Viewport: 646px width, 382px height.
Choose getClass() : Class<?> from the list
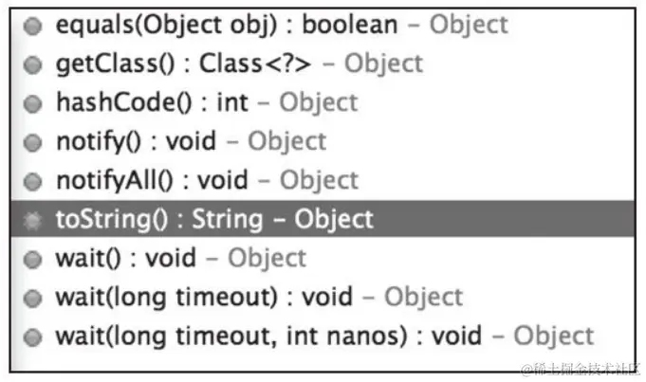(323, 64)
